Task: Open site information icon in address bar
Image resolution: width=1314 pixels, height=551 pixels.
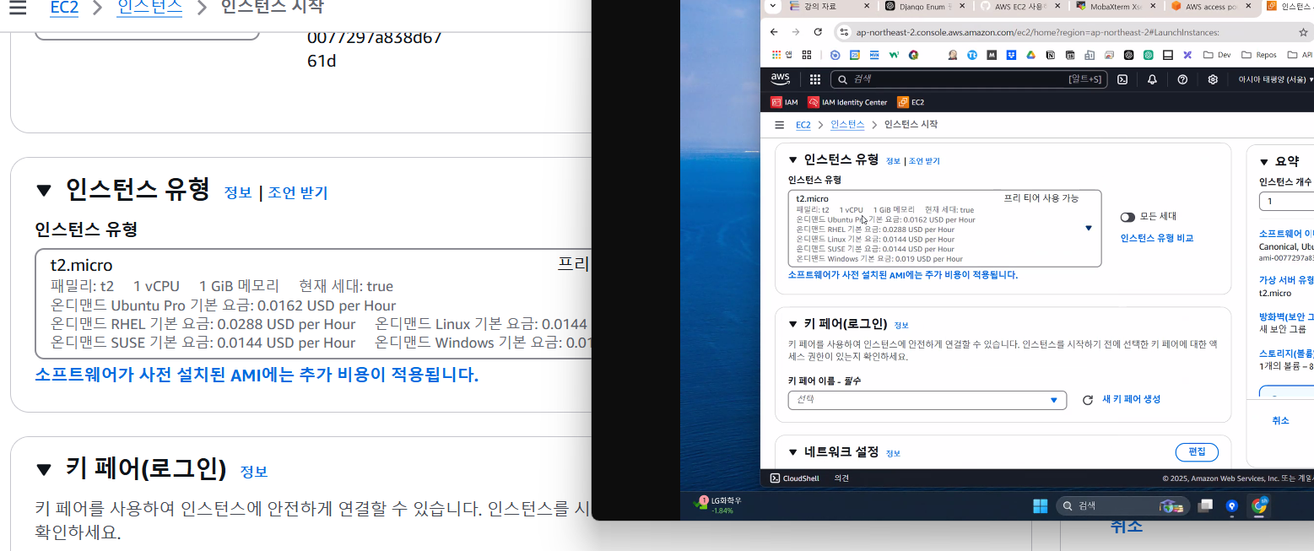Action: coord(843,32)
